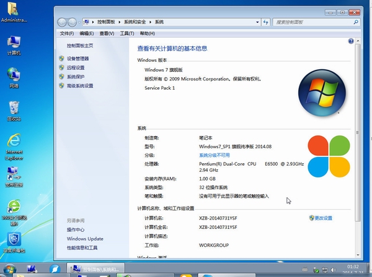Open the address bar history dropdown arrow

(x=257, y=22)
